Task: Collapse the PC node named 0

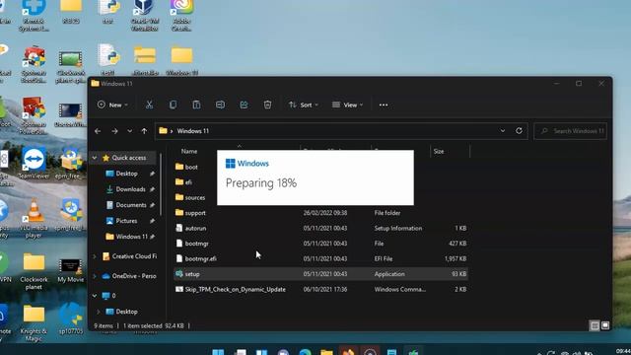Action: pos(95,296)
